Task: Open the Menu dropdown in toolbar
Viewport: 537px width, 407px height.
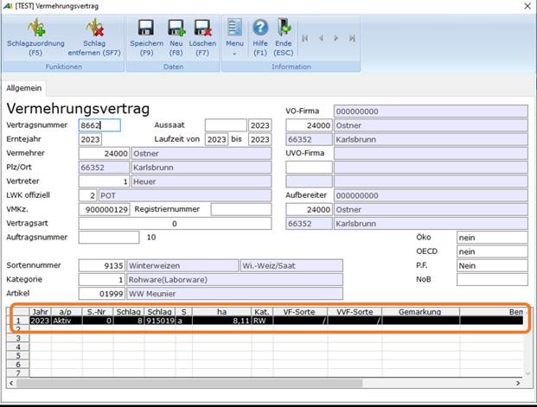Action: coord(234,37)
